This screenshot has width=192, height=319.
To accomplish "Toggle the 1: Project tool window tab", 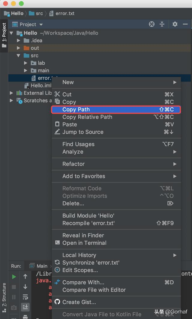I will pos(4,35).
